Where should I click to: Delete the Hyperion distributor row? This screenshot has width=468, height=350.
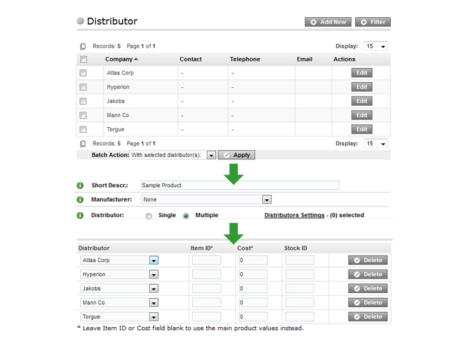click(368, 274)
